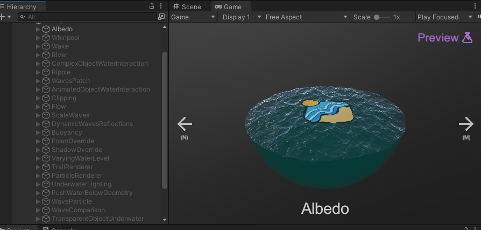This screenshot has height=230, width=481.
Task: Click the cube icon next to TrailRenderer
Action: point(46,167)
